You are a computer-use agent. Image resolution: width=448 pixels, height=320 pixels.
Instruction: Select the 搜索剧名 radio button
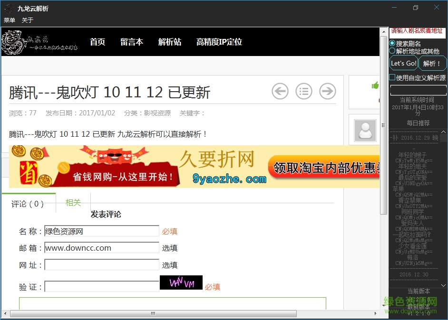point(392,43)
